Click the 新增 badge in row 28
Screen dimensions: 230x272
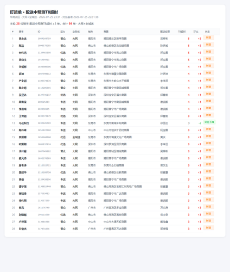(209, 228)
